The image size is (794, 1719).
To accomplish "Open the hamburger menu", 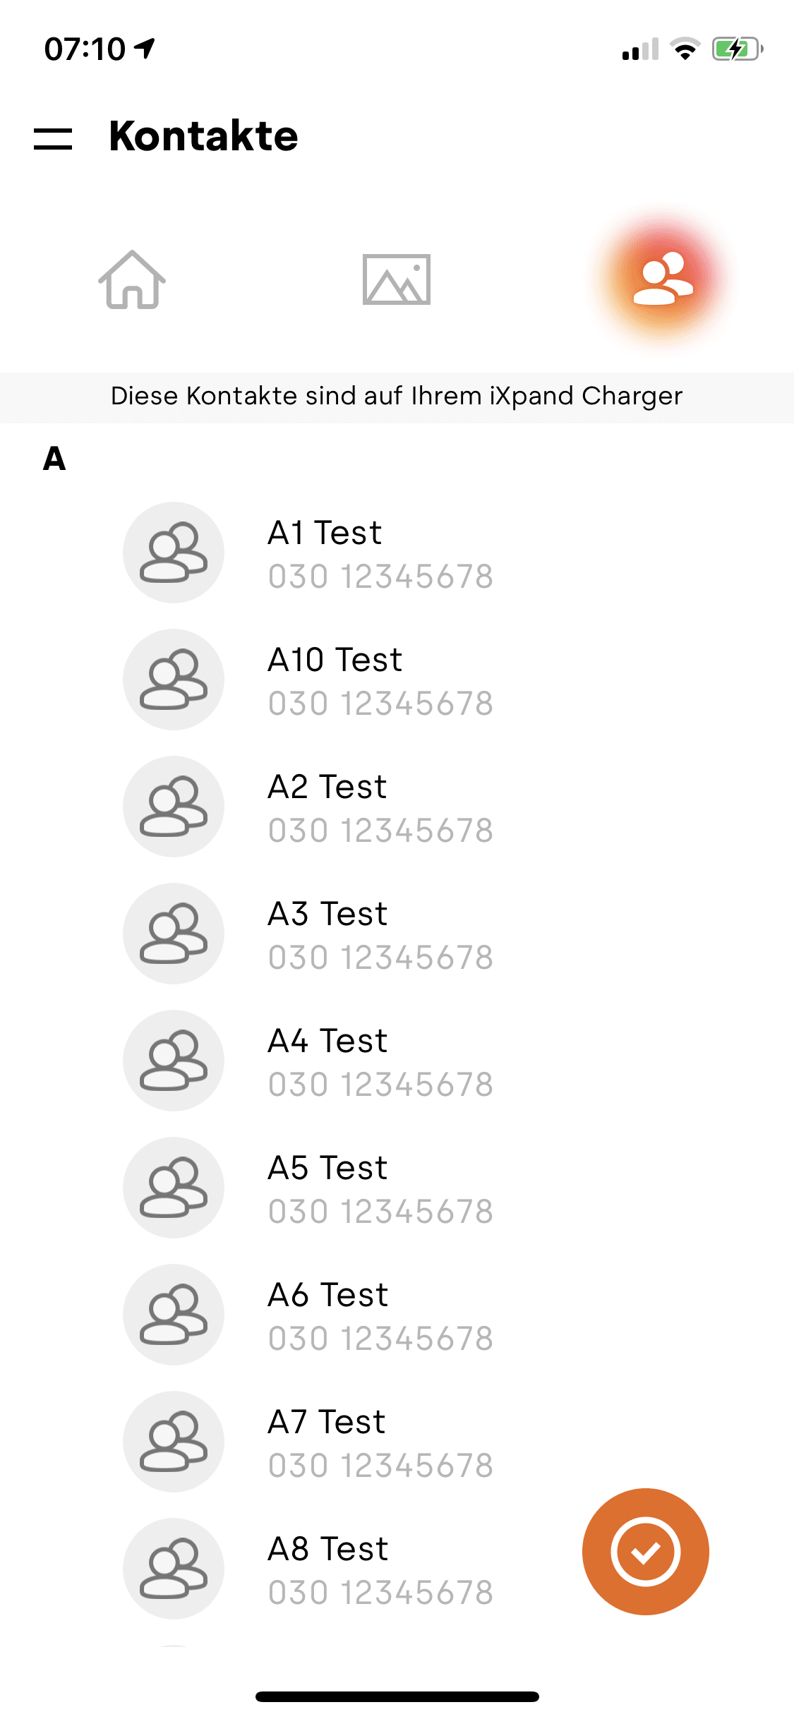I will pos(53,138).
